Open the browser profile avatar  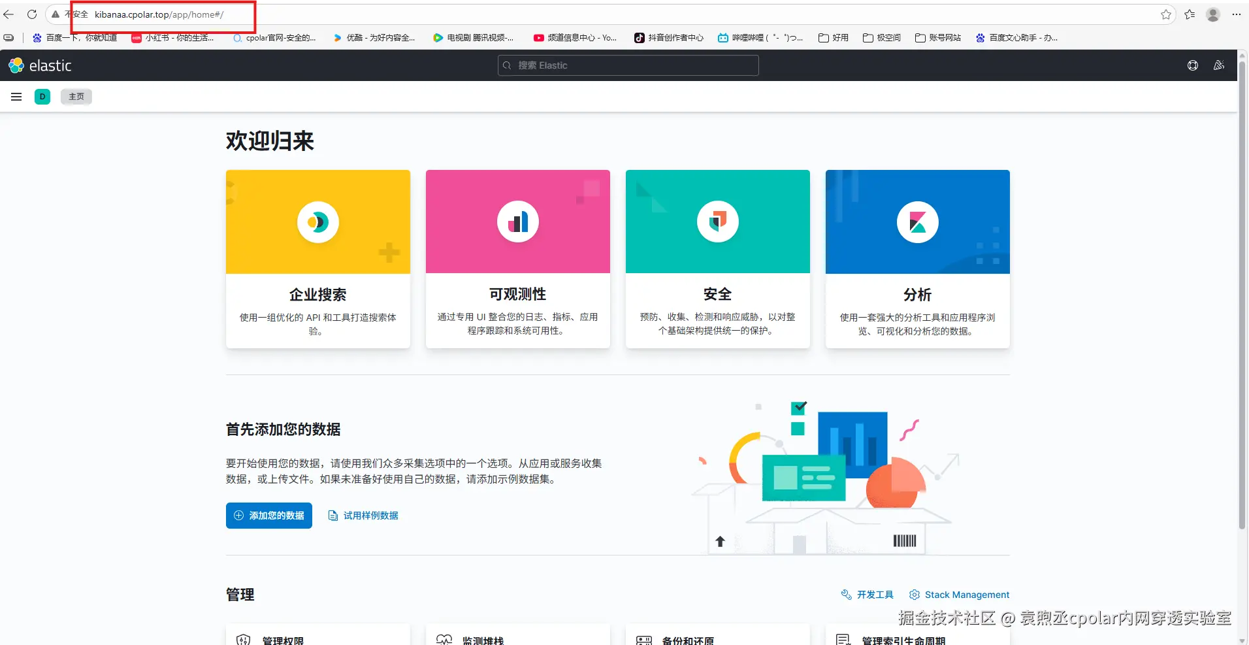pyautogui.click(x=1213, y=14)
